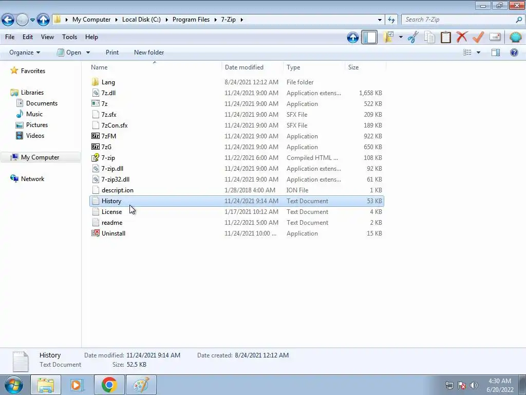Open the address bar previous locations dropdown
The image size is (526, 395).
[x=380, y=20]
